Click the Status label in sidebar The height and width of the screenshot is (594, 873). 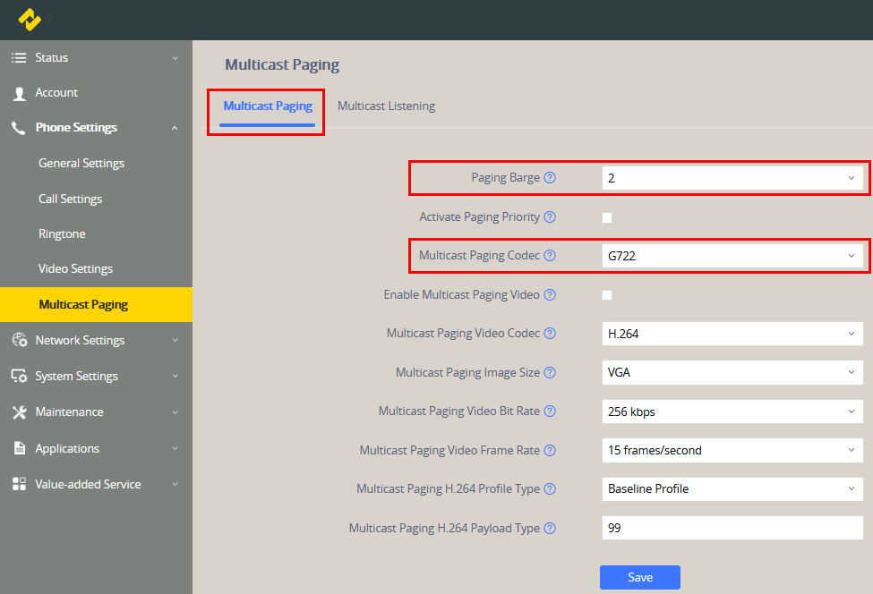(51, 57)
